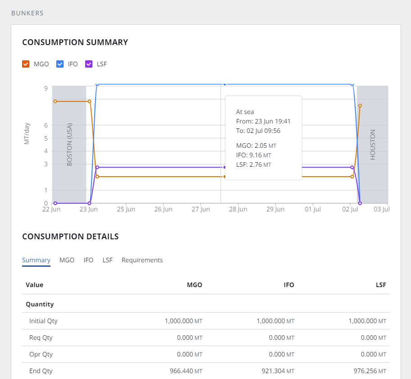
Task: Click the LSF zero point at 22 Jun
Action: (x=55, y=203)
